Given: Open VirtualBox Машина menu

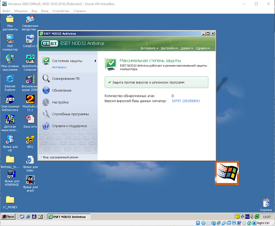Looking at the screenshot, I should [21, 11].
